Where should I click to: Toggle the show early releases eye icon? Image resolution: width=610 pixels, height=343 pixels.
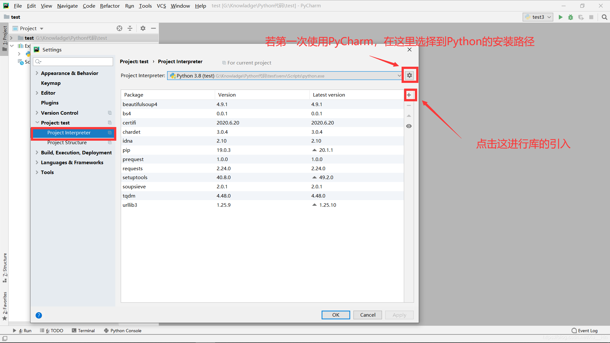tap(409, 126)
